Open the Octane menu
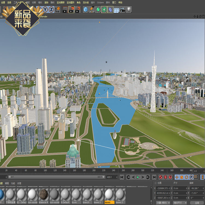Viewport: 205px width, 205px height. 100,2
